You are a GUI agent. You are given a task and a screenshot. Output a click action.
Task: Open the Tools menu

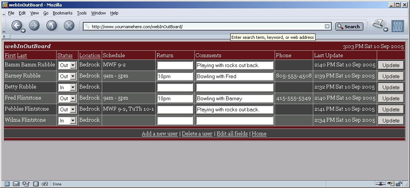[81, 13]
